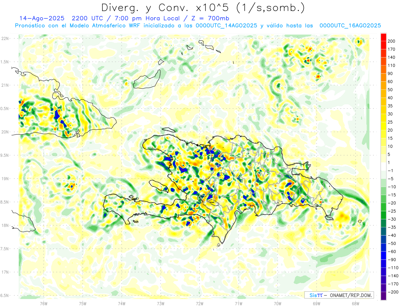Click the "70W" longitude label
The image size is (399, 308).
coord(277,303)
